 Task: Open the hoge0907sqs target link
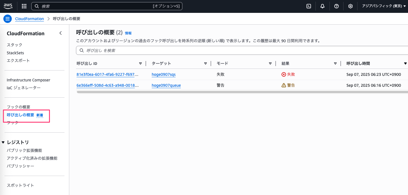click(163, 74)
